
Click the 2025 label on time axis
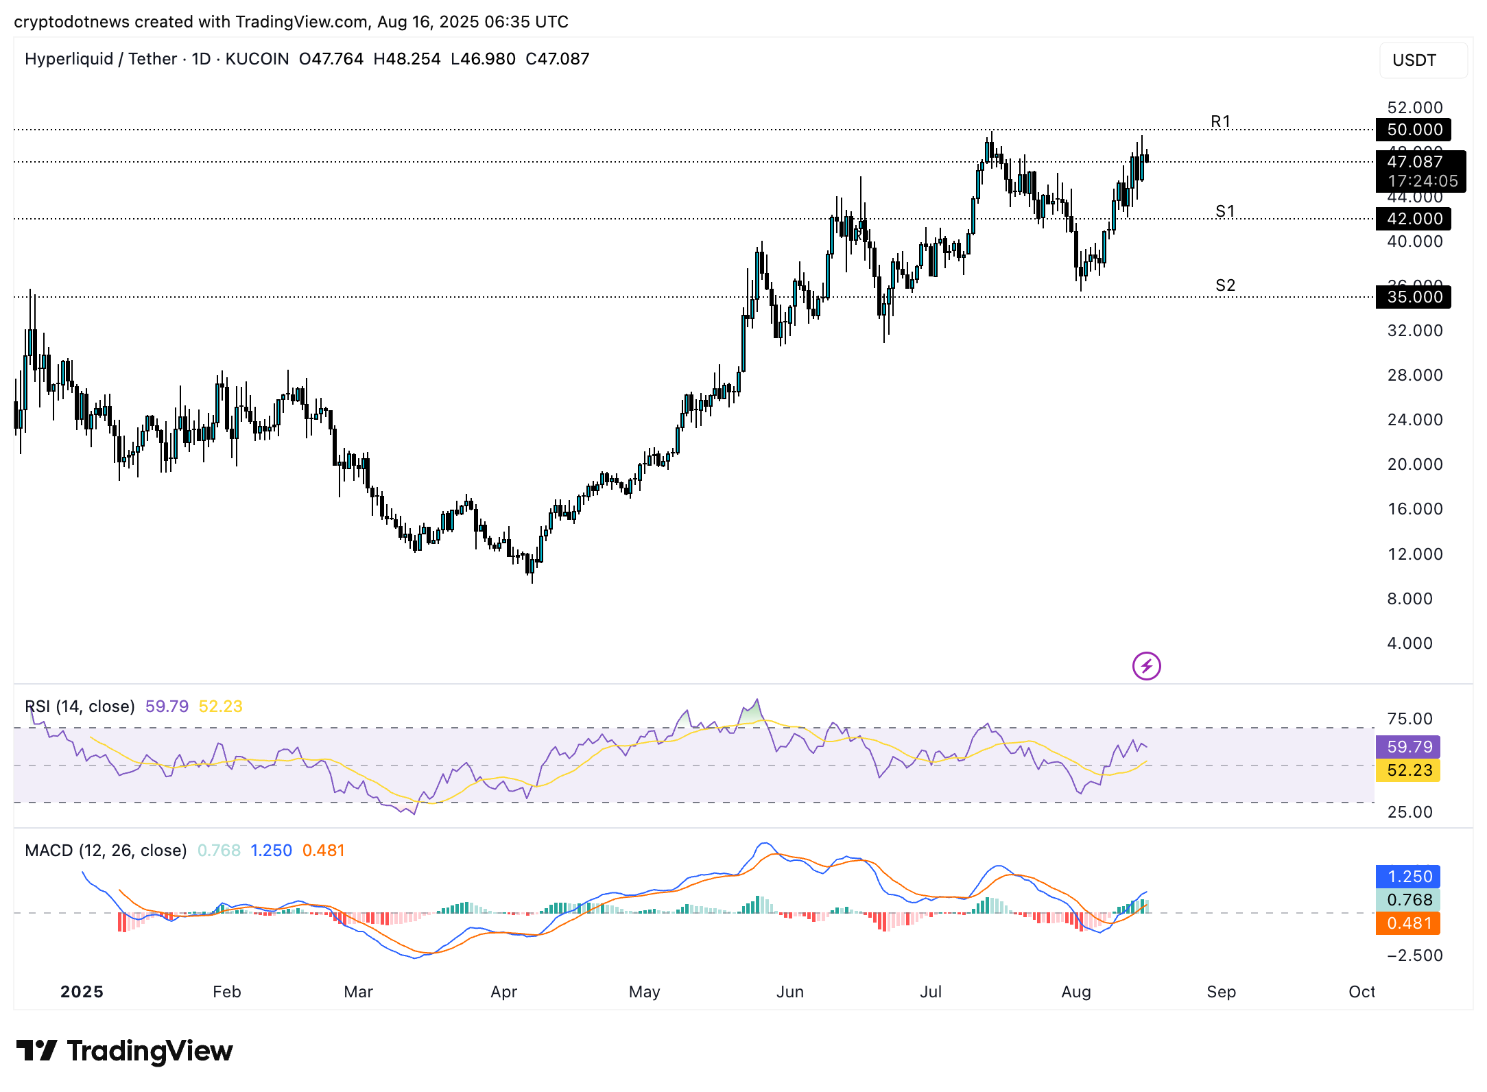coord(82,992)
